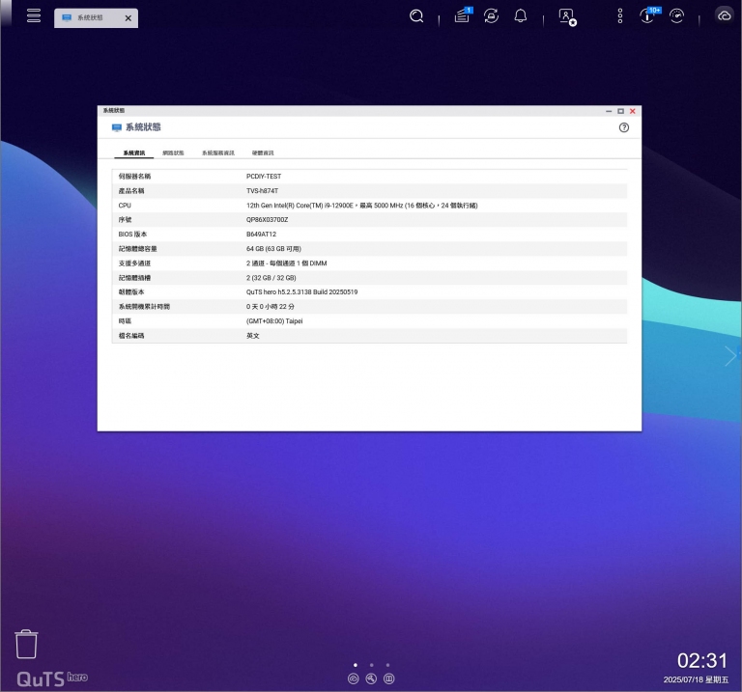Screen dimensions: 742x692
Task: Click the 2 通道 DIMM value
Action: click(286, 263)
